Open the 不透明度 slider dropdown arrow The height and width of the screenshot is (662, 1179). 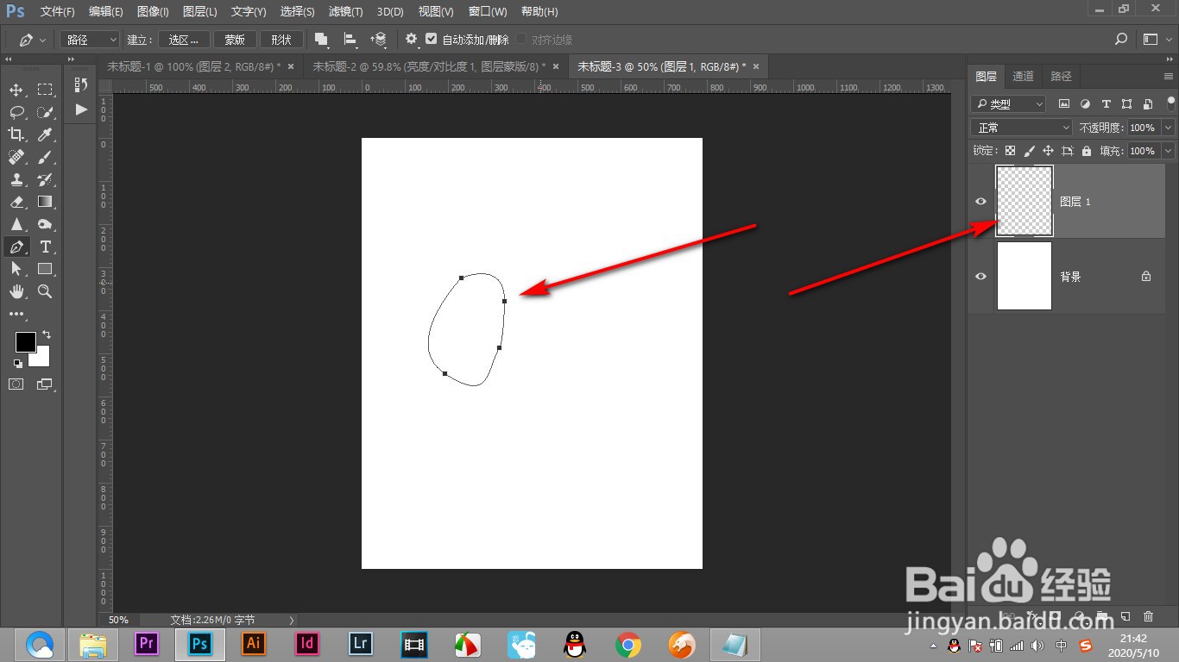1169,128
